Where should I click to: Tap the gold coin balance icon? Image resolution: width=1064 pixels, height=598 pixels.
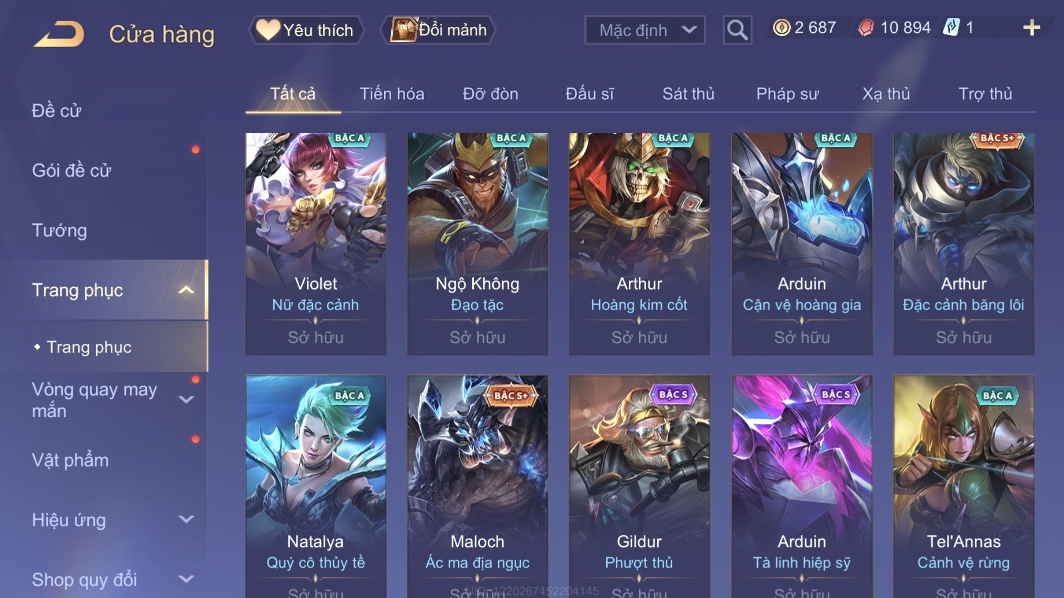click(x=781, y=28)
